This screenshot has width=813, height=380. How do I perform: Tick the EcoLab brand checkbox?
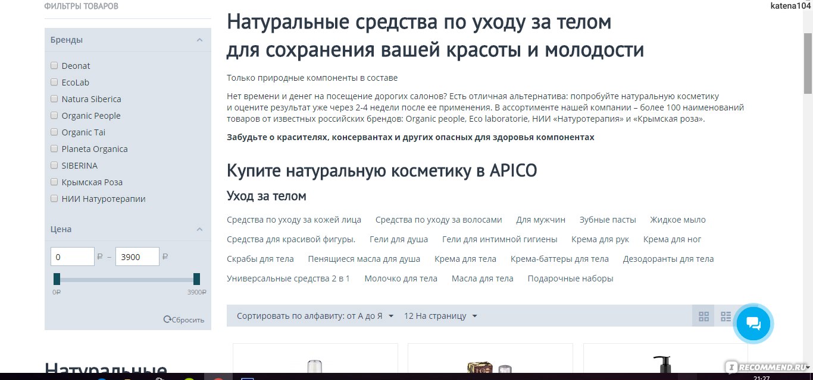point(54,82)
